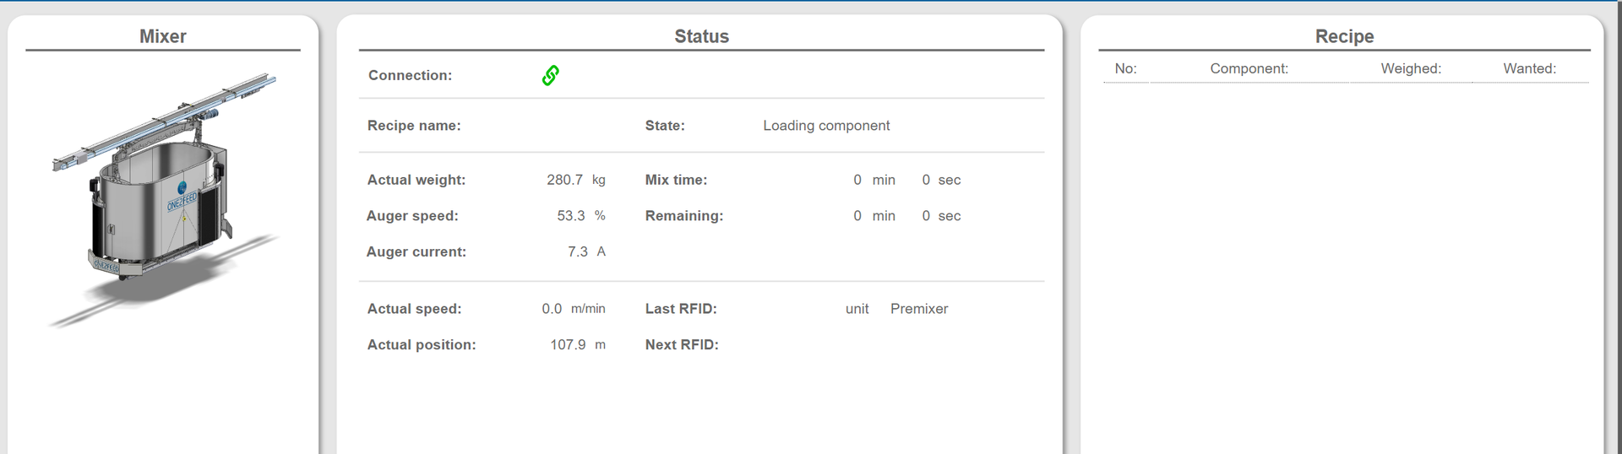Click the green connection link icon

pyautogui.click(x=550, y=76)
